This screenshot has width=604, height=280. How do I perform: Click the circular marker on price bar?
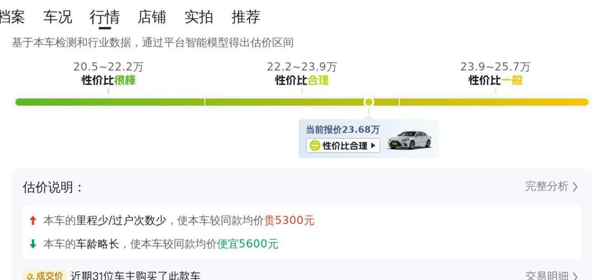point(368,102)
